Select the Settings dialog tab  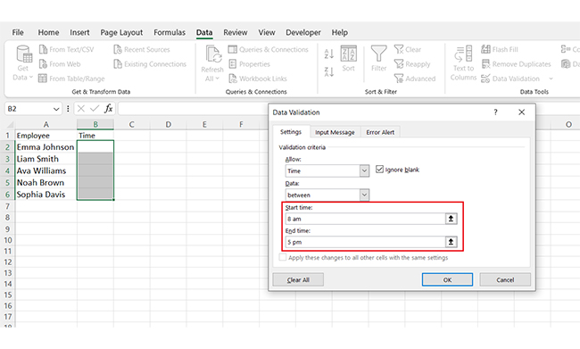point(291,132)
